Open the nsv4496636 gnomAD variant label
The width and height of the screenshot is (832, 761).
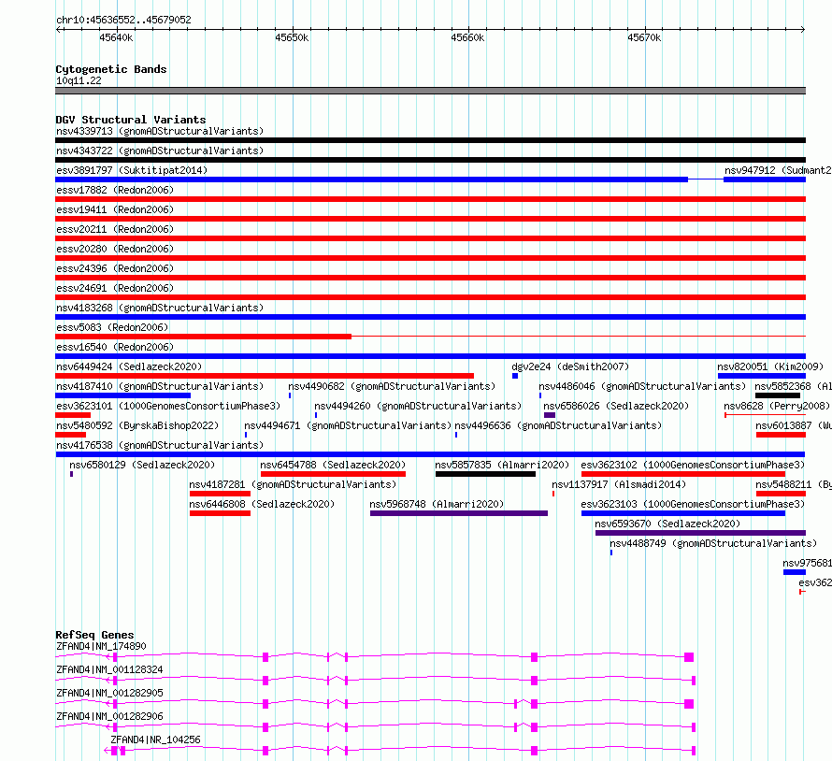pos(558,425)
